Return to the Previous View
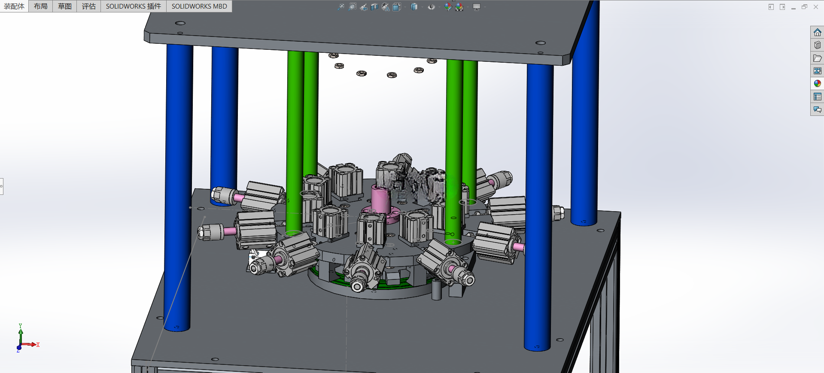Screen dimensions: 824x373 pos(363,7)
